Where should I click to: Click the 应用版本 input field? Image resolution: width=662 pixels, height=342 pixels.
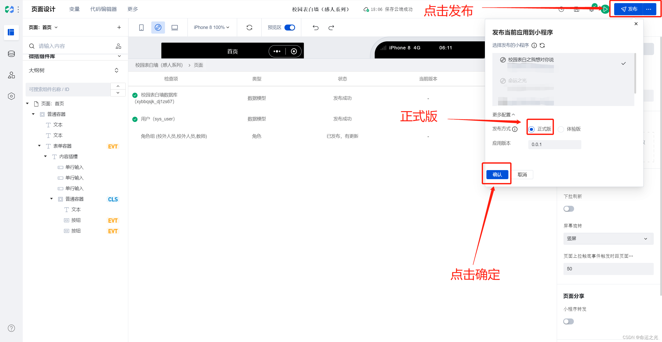point(554,145)
